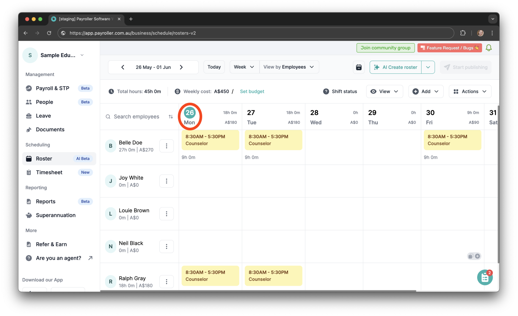Image resolution: width=518 pixels, height=316 pixels.
Task: Click Shift status help icon
Action: [x=326, y=92]
